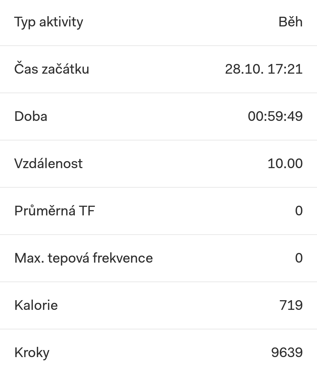The height and width of the screenshot is (375, 317).
Task: Click divider below Typ aktivity row
Action: tap(158, 46)
